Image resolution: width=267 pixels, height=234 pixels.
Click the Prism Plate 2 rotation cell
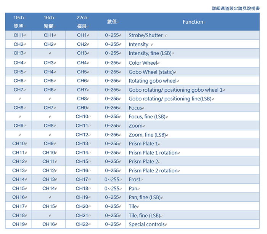click(153, 170)
